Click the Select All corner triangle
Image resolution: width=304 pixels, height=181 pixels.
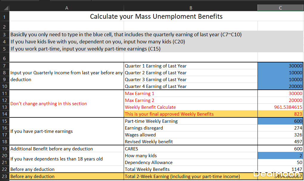[7, 8]
